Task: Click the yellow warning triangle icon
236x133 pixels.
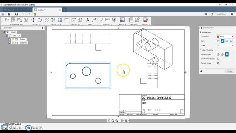Action: coord(35,14)
